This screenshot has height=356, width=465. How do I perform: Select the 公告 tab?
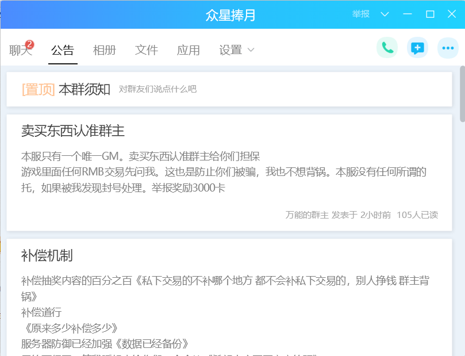tap(63, 50)
